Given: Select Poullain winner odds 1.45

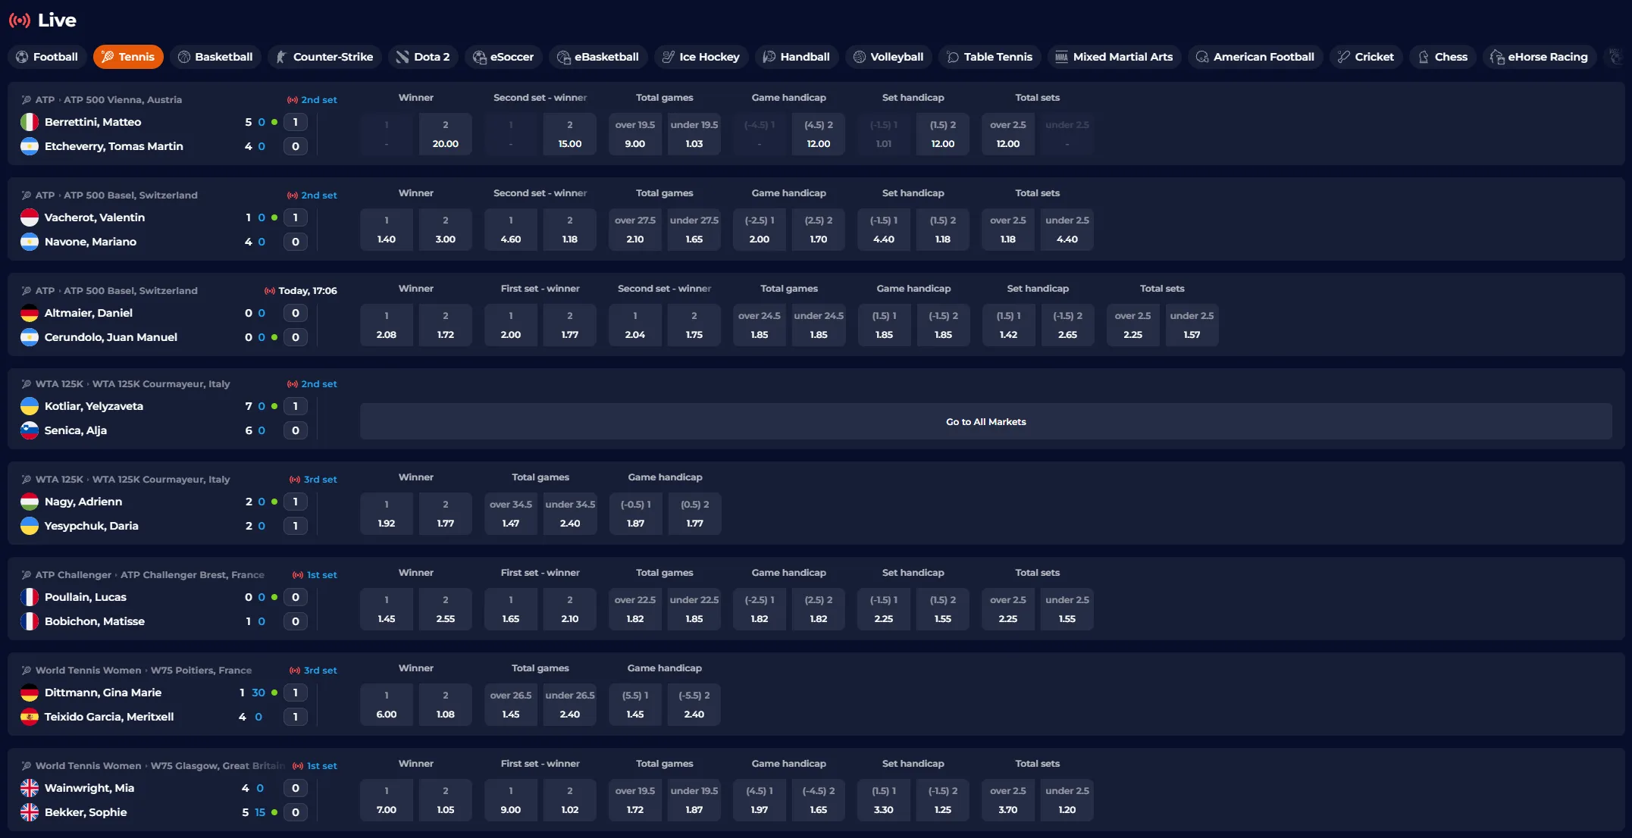Looking at the screenshot, I should (387, 609).
